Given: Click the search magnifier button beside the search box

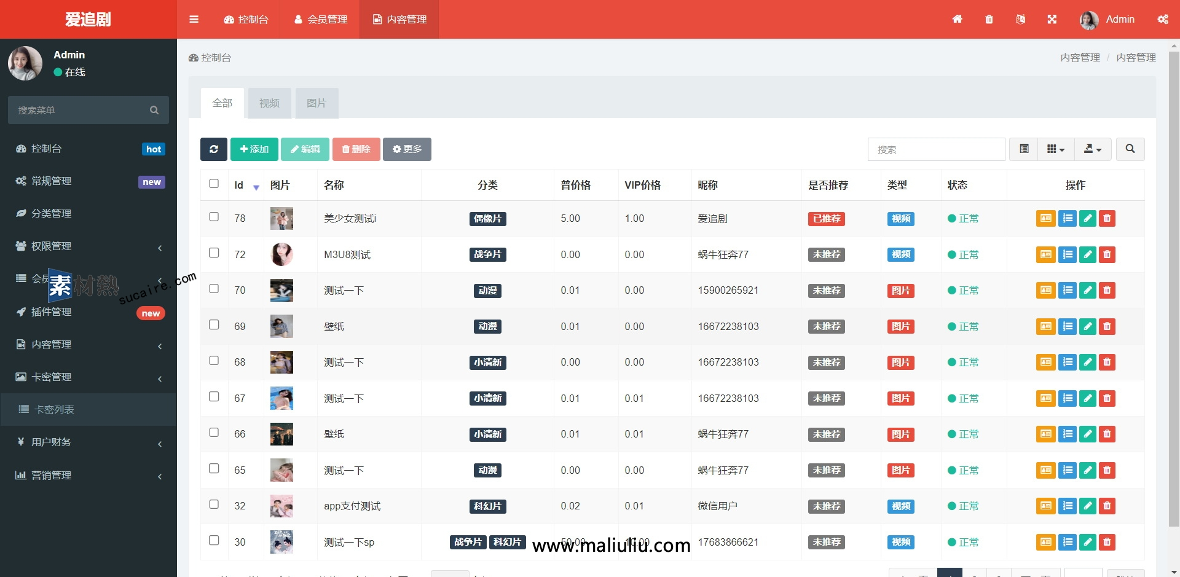Looking at the screenshot, I should pos(1130,149).
